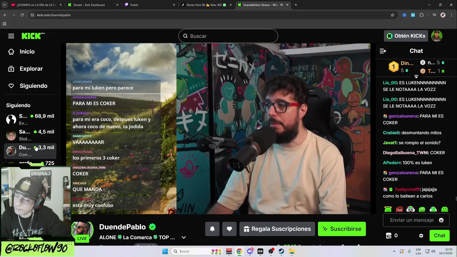Click the KICK logo
This screenshot has width=457, height=257.
coord(33,36)
